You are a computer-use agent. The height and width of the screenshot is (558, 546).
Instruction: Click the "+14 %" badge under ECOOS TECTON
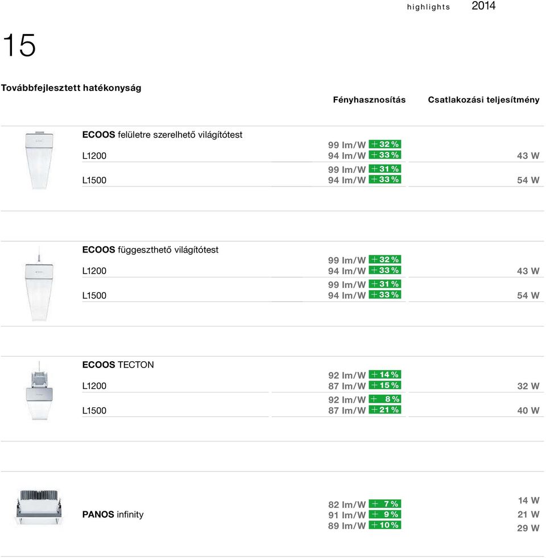pos(385,374)
